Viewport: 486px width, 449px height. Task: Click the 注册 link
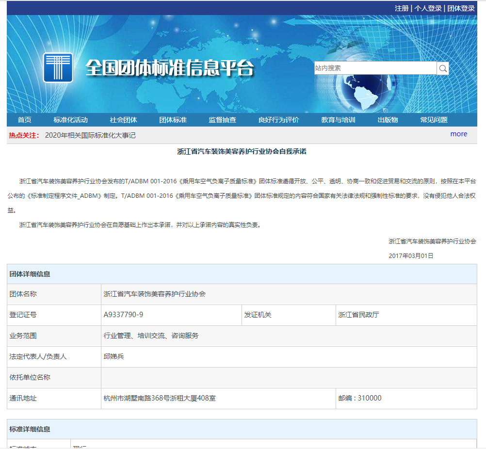point(402,8)
